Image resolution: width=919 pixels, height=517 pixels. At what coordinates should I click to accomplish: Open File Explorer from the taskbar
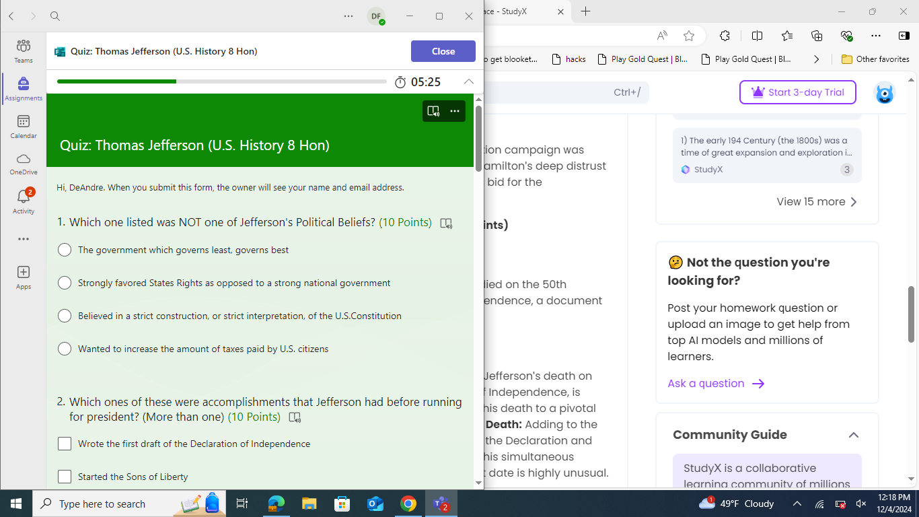[x=309, y=504]
